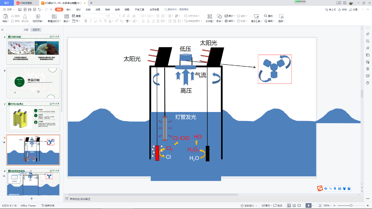Start slideshow with status bar play button
The height and width of the screenshot is (209, 372).
pyautogui.click(x=308, y=205)
